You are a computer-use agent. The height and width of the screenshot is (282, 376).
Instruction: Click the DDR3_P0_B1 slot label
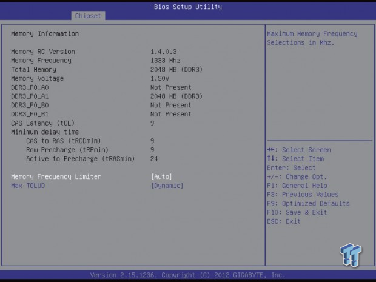pos(30,114)
